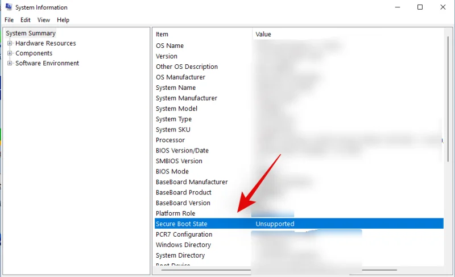Select the System Manufacturer row
Screen dimensions: 455x277
coord(299,98)
